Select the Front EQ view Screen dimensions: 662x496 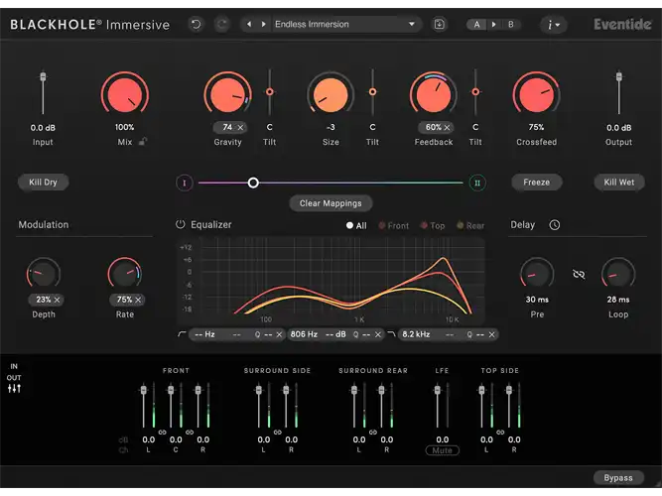click(393, 225)
